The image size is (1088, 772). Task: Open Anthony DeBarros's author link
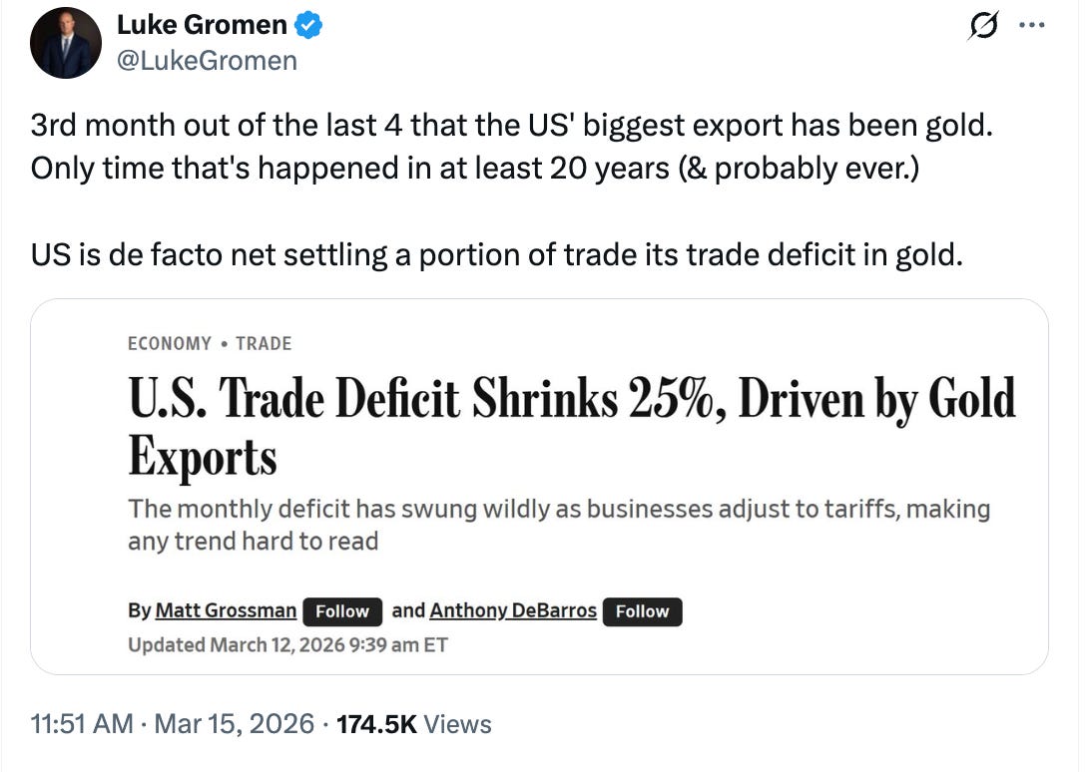click(513, 610)
